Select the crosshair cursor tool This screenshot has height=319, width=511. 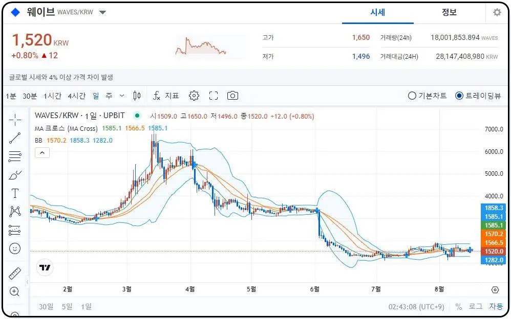[15, 120]
